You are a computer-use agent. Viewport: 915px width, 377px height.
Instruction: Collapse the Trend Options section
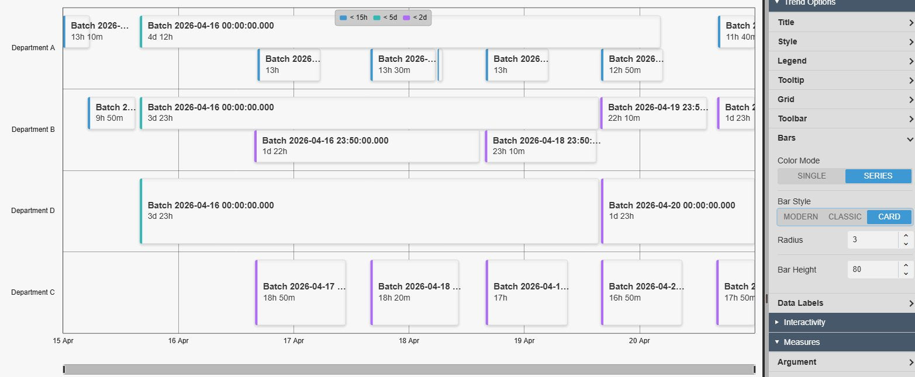842,3
